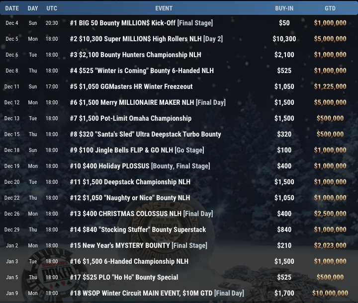Image resolution: width=358 pixels, height=303 pixels.
Task: Click the $2,500,000 guarantee amount
Action: click(x=330, y=214)
